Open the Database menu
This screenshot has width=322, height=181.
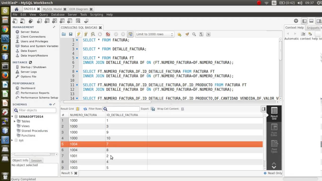(x=58, y=15)
